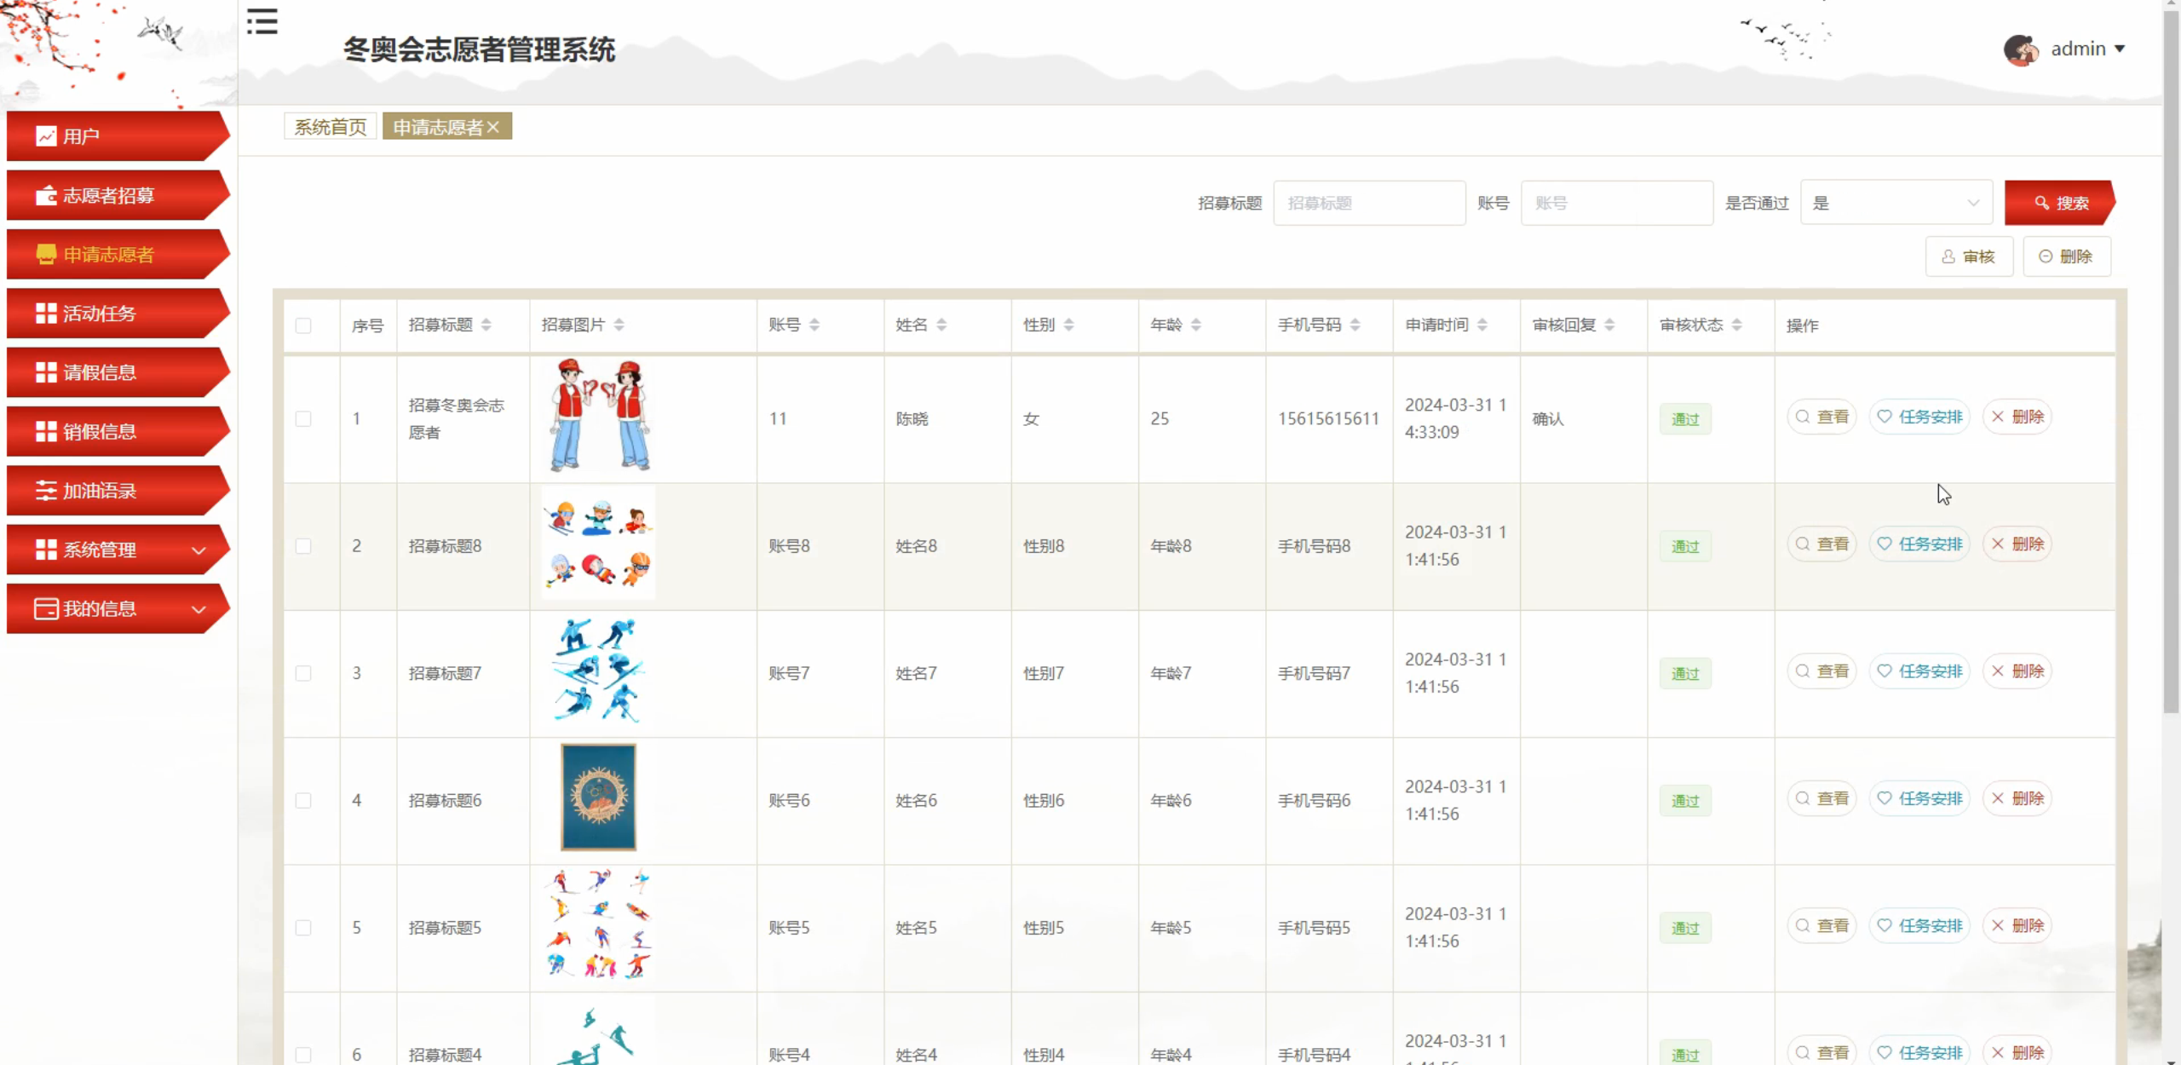The image size is (2181, 1065).
Task: Open 加油语录 sidebar item
Action: pyautogui.click(x=101, y=491)
